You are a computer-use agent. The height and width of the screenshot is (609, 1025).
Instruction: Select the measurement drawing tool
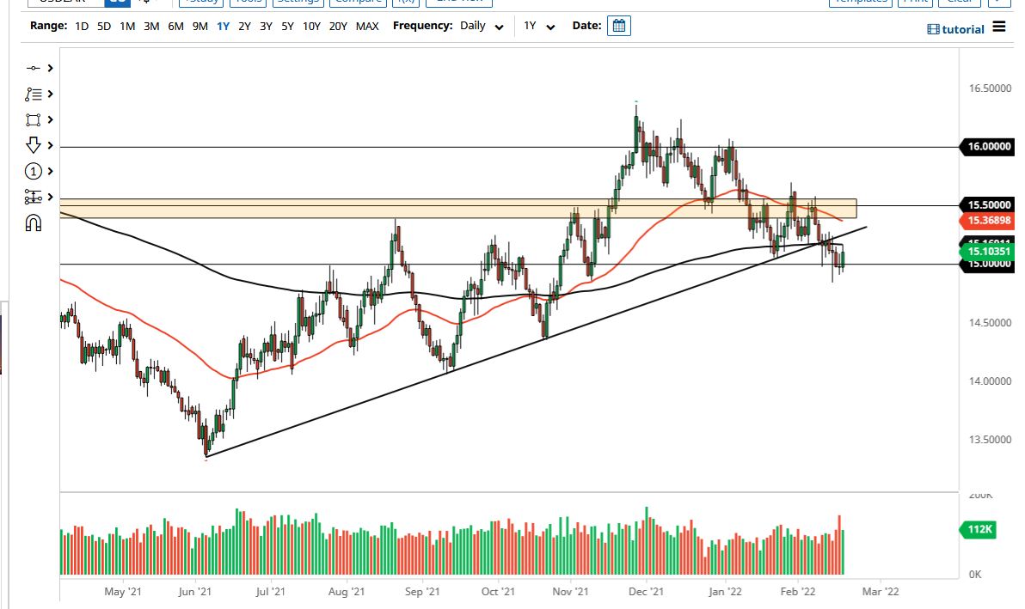[34, 197]
